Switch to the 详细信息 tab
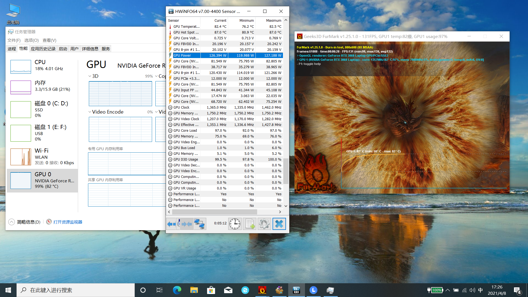The width and height of the screenshot is (528, 297). point(90,49)
